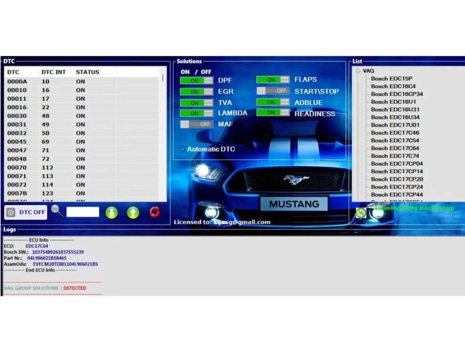Select DTC row 00010

coord(82,90)
